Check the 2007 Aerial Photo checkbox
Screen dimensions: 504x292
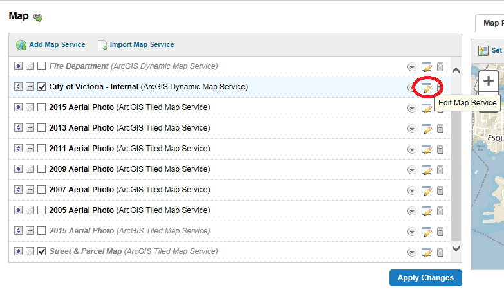click(x=41, y=190)
